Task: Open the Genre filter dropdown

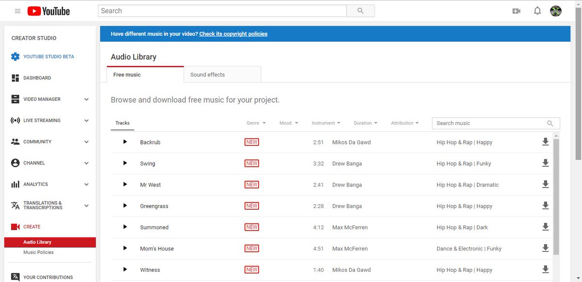Action: [x=256, y=123]
